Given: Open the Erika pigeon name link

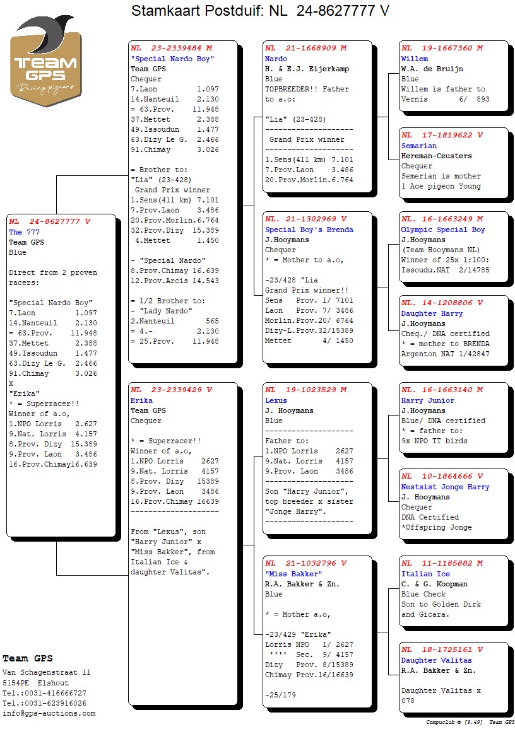Looking at the screenshot, I should 141,400.
